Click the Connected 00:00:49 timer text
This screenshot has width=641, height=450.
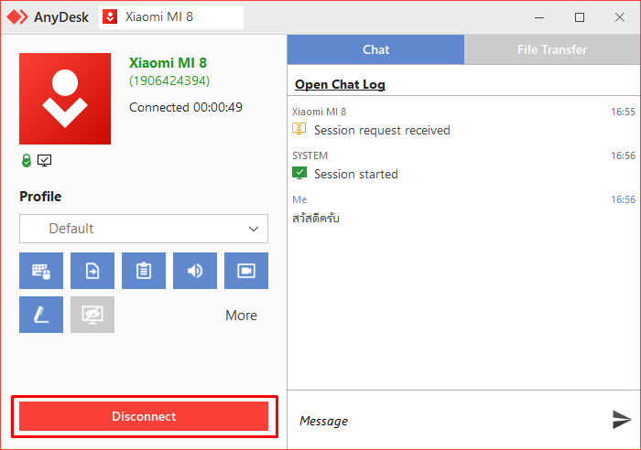(x=186, y=107)
